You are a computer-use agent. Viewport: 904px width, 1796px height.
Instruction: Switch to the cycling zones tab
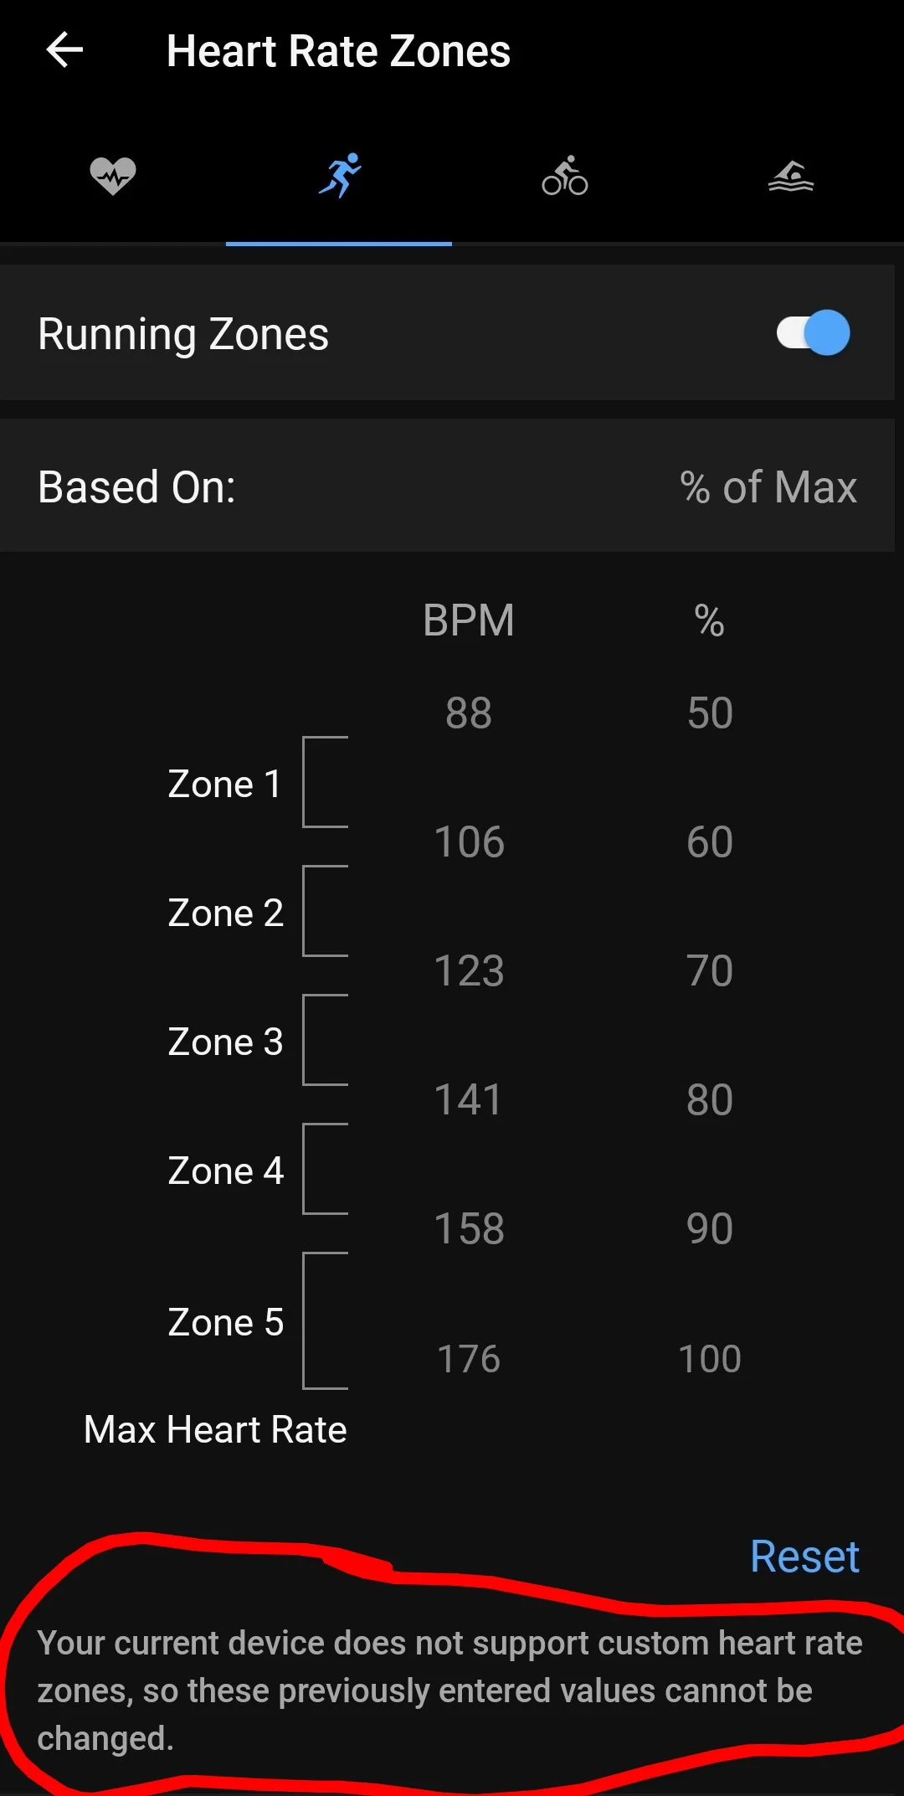coord(565,177)
